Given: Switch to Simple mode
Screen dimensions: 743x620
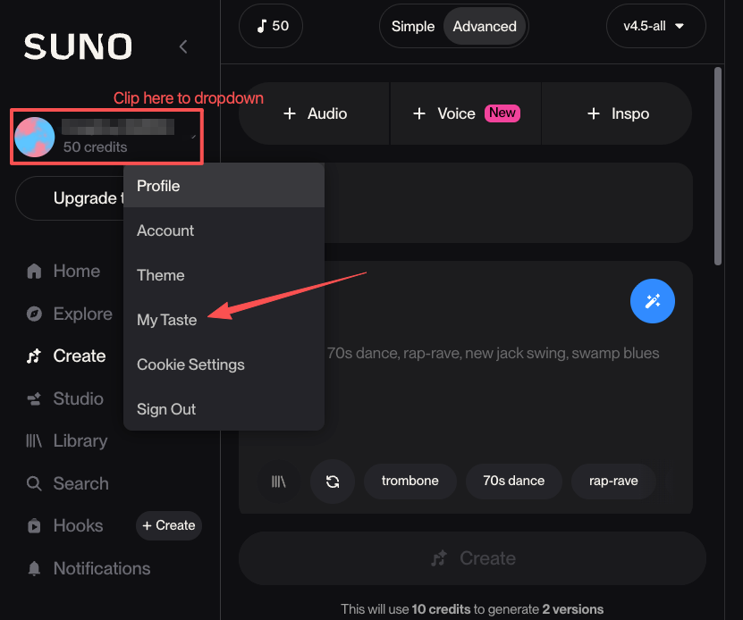Looking at the screenshot, I should click(413, 26).
